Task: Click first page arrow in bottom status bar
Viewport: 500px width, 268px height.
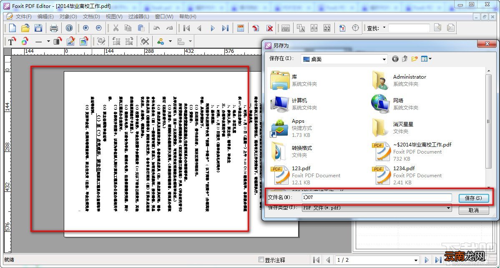Action: [317, 260]
